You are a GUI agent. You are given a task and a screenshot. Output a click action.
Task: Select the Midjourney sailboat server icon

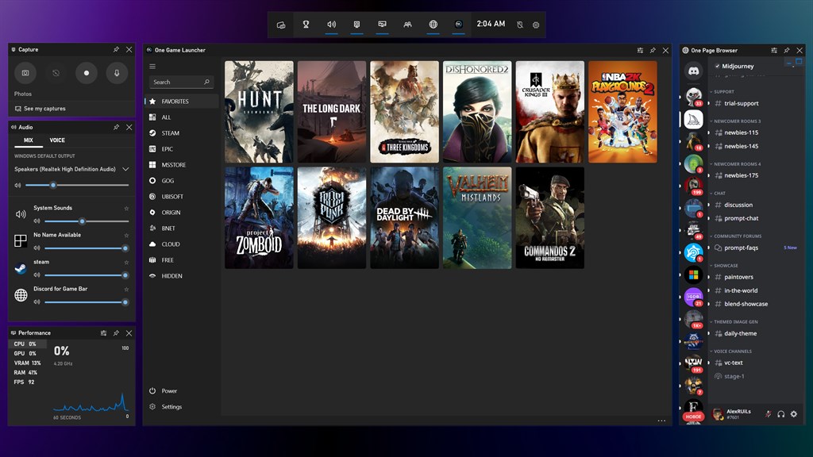point(694,120)
